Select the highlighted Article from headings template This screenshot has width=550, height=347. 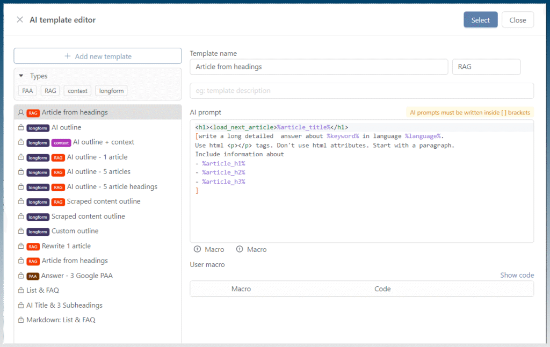tap(98, 112)
